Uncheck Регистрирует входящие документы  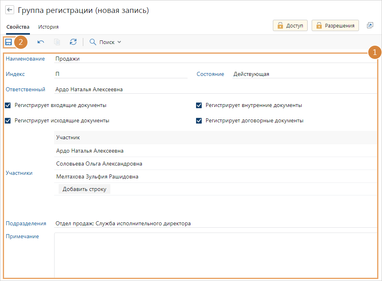coord(8,105)
